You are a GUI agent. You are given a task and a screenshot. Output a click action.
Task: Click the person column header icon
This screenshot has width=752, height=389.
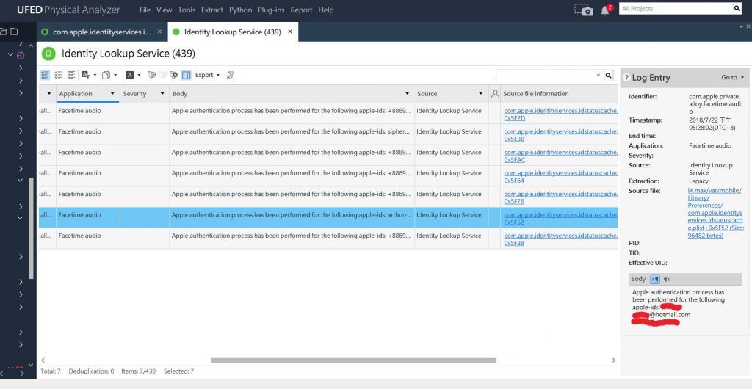tap(495, 94)
